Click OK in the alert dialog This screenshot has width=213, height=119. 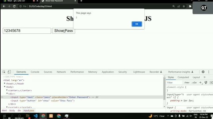click(137, 24)
